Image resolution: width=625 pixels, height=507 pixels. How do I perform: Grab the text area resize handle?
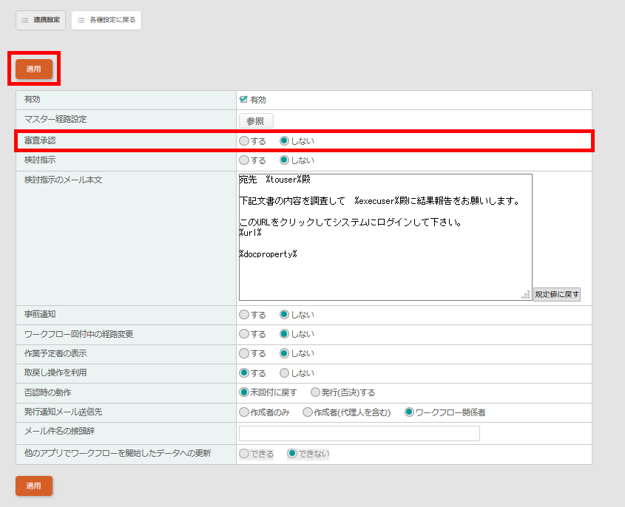point(527,295)
